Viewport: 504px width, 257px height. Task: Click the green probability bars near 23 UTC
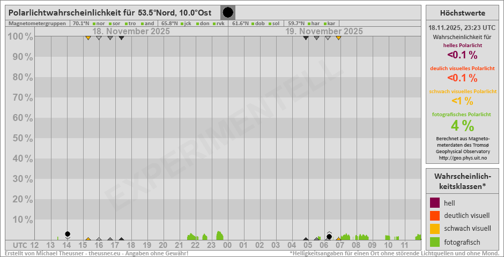click(219, 236)
